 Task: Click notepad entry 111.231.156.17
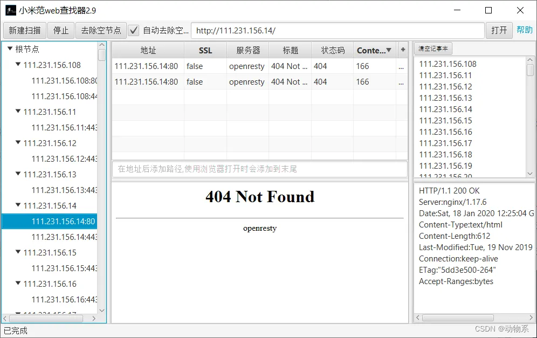445,143
